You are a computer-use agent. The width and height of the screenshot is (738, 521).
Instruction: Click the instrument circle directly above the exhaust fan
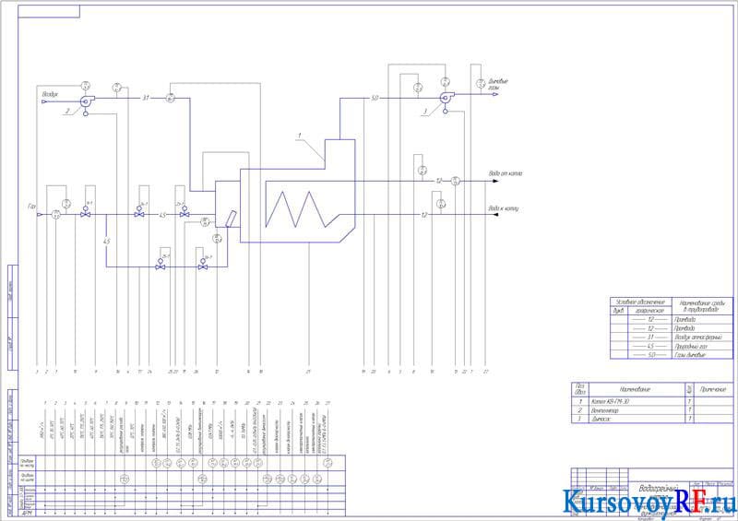tap(446, 82)
